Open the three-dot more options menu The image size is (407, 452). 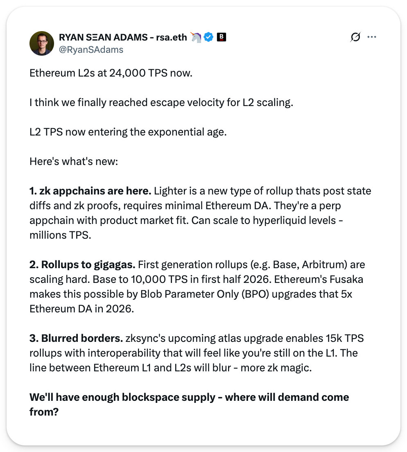tap(372, 37)
